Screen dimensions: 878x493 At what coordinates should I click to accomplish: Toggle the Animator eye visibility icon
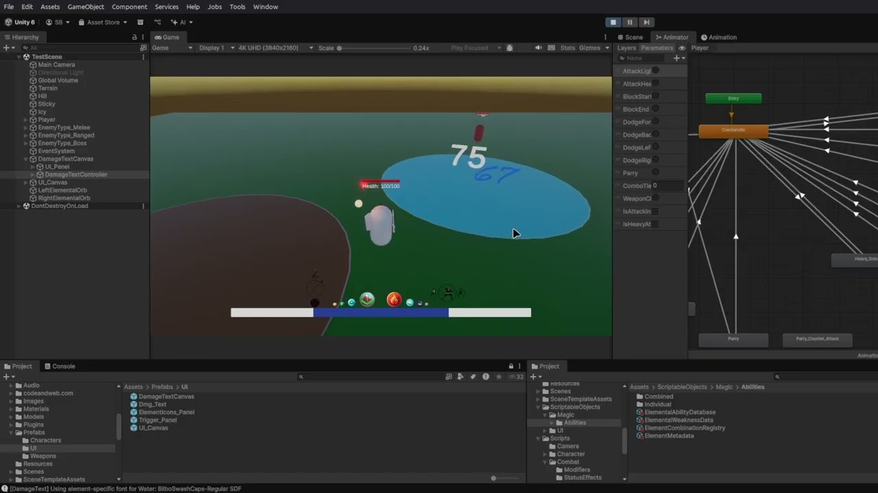click(x=682, y=48)
